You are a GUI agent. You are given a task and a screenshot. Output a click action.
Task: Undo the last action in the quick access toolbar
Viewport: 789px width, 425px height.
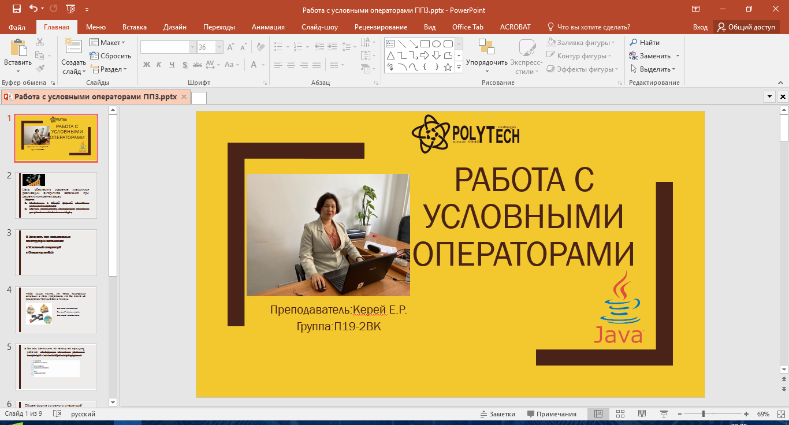click(33, 9)
